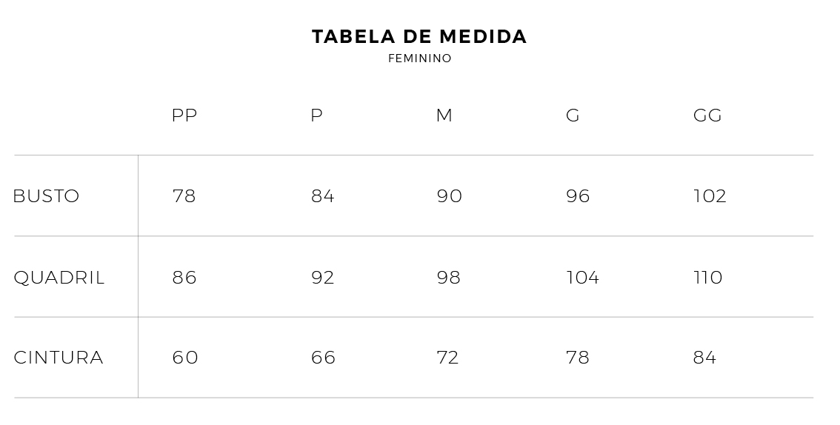The height and width of the screenshot is (425, 840).
Task: Click the PP busto value 78
Action: tap(184, 196)
